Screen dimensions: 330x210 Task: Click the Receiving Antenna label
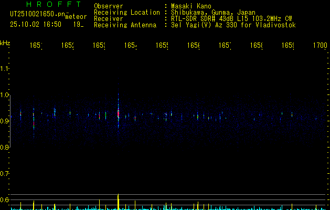click(125, 25)
